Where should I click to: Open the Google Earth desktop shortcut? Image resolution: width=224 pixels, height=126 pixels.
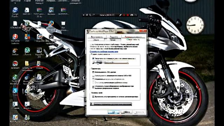point(15,12)
